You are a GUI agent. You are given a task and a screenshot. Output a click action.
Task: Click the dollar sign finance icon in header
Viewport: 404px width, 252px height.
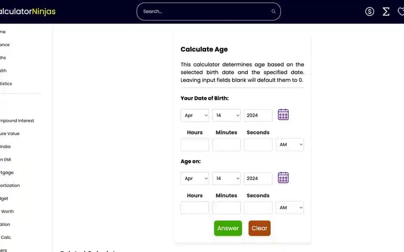(369, 12)
